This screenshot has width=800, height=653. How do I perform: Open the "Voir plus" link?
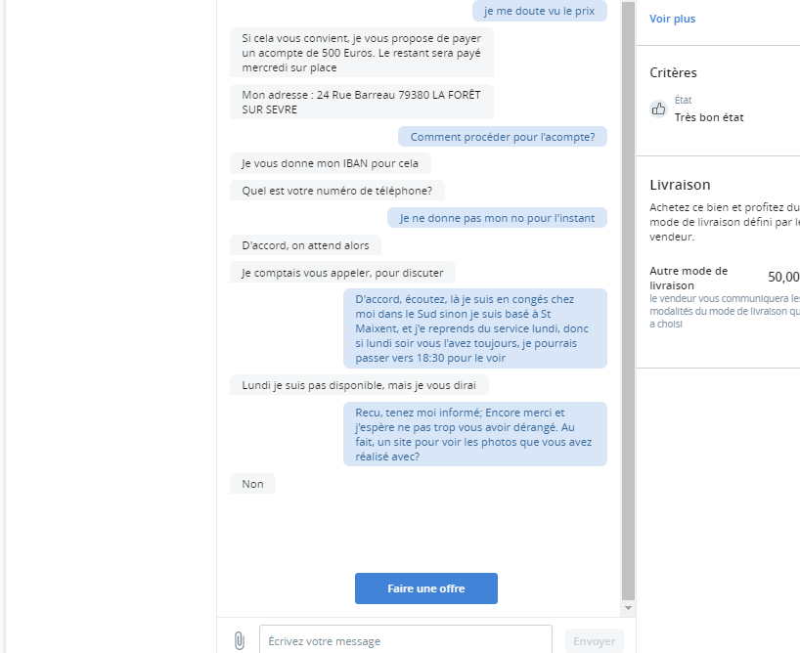[672, 19]
